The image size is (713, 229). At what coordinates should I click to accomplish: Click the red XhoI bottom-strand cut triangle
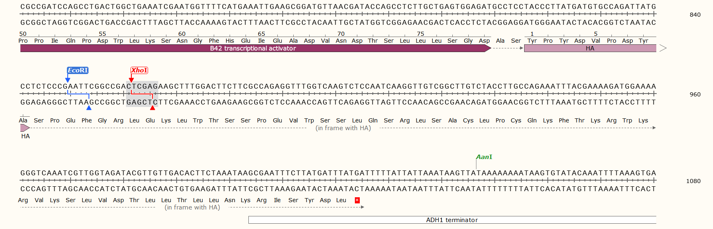[x=153, y=108]
